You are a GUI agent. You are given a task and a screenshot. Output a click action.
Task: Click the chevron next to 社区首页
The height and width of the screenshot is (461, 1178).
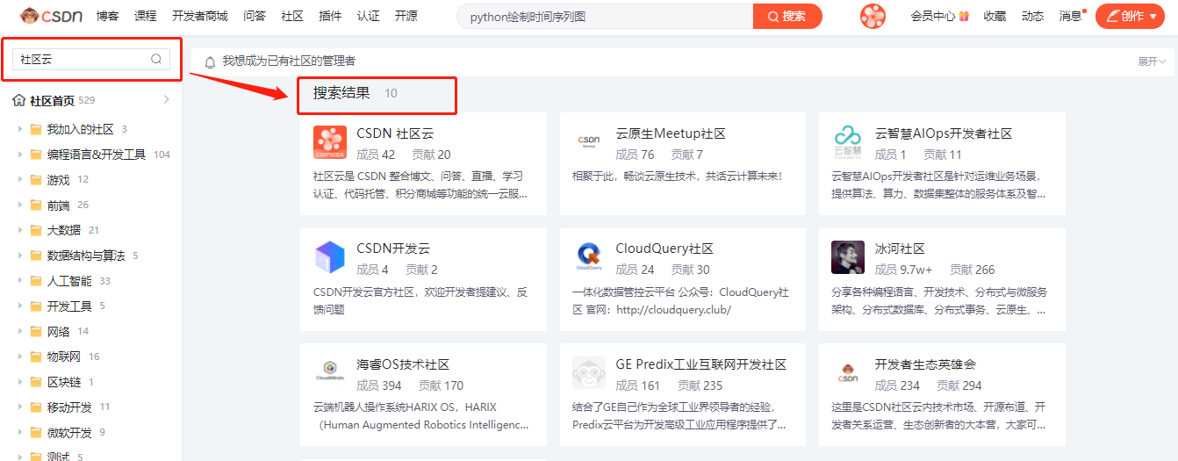point(166,100)
